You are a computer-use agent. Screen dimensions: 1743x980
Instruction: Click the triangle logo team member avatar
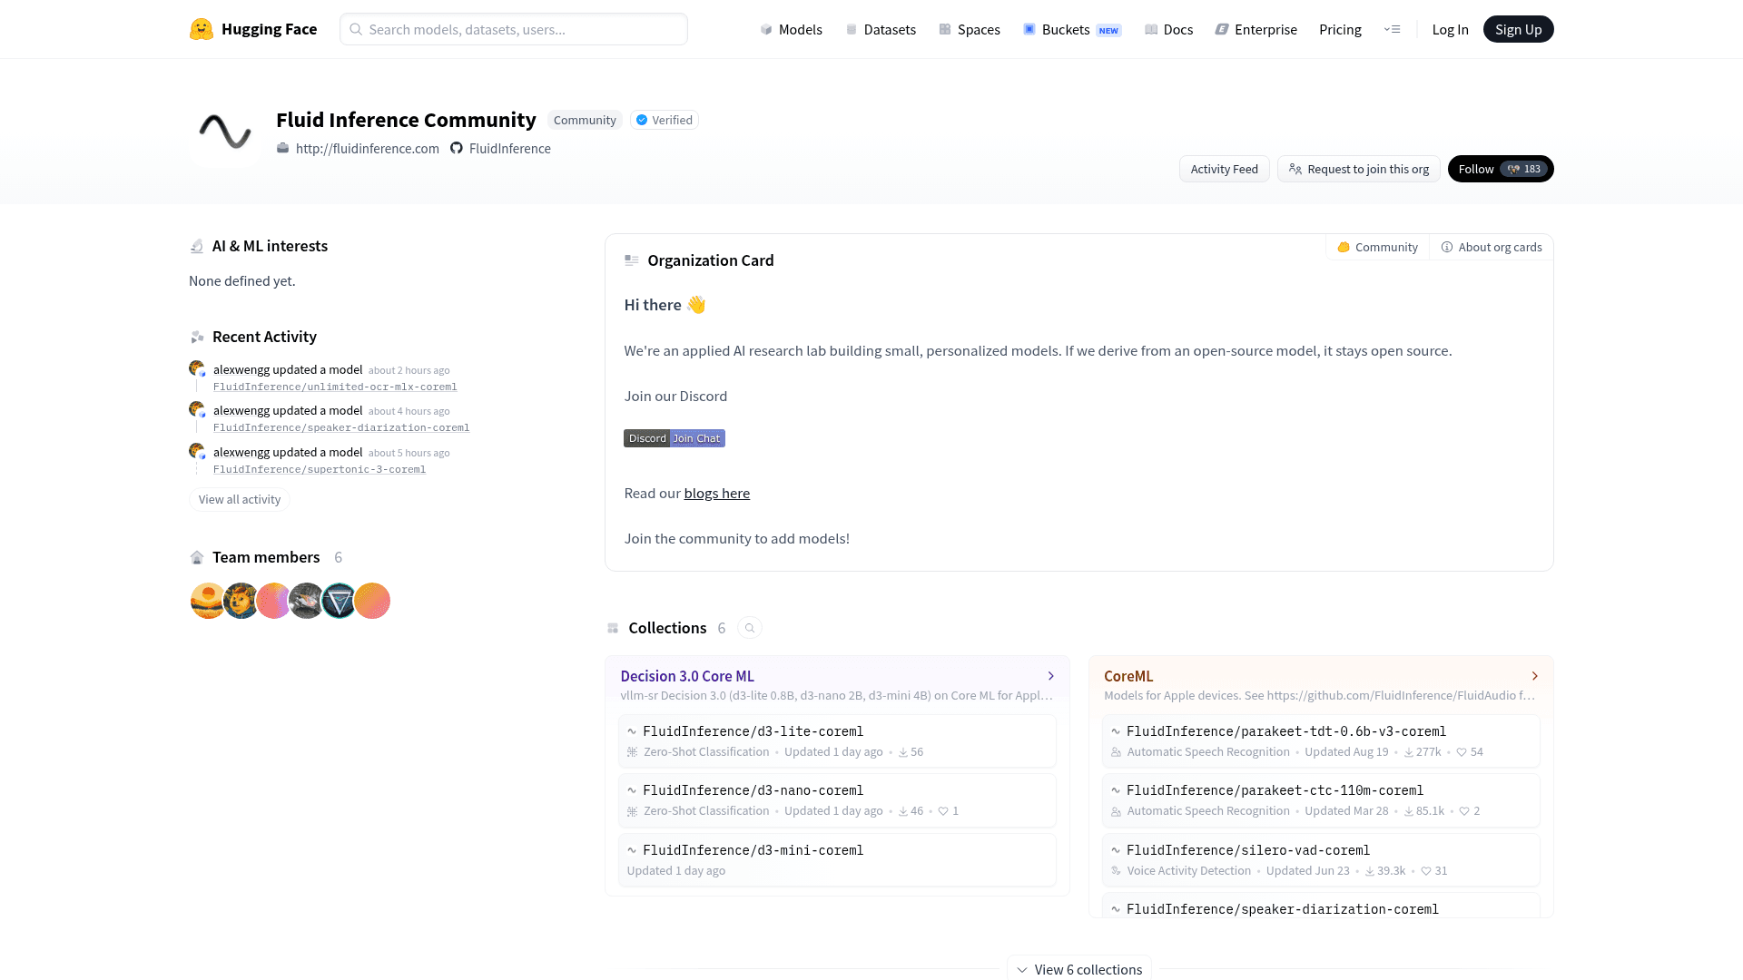tap(339, 601)
